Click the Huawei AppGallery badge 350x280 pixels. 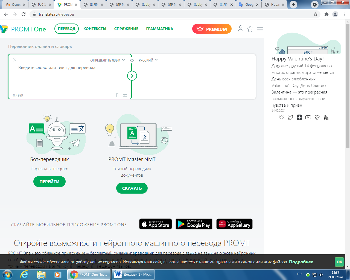(x=234, y=224)
